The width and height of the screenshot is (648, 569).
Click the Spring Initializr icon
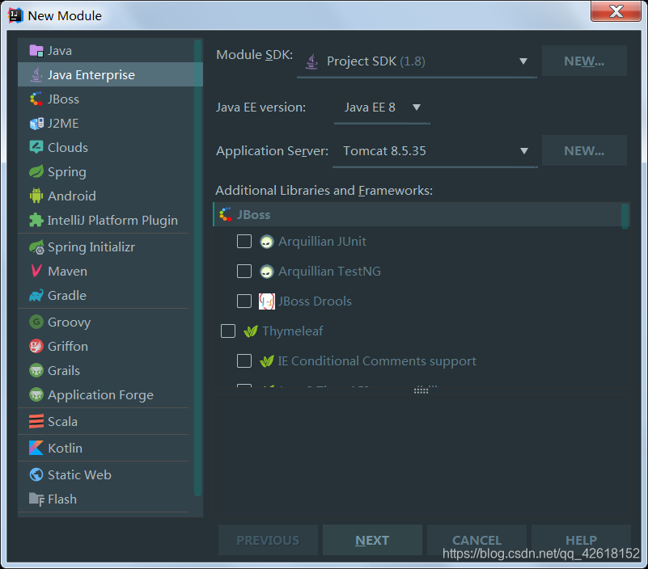pos(36,247)
